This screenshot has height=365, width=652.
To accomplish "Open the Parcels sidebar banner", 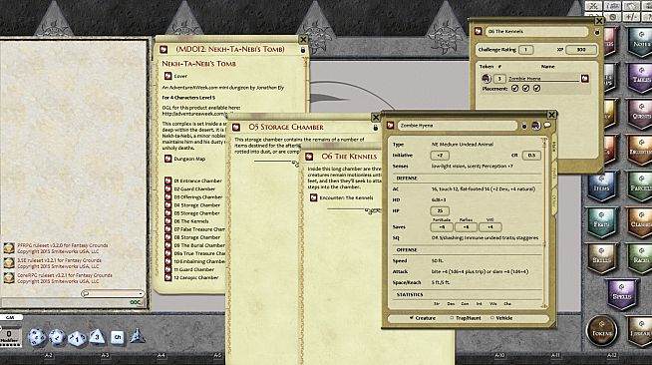I will coord(640,187).
